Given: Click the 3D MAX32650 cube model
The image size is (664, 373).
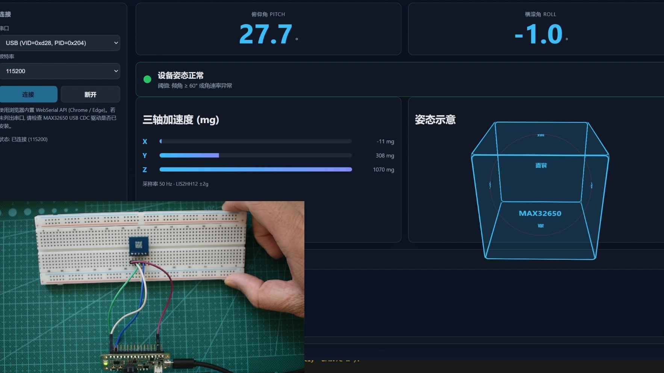Looking at the screenshot, I should coord(540,190).
